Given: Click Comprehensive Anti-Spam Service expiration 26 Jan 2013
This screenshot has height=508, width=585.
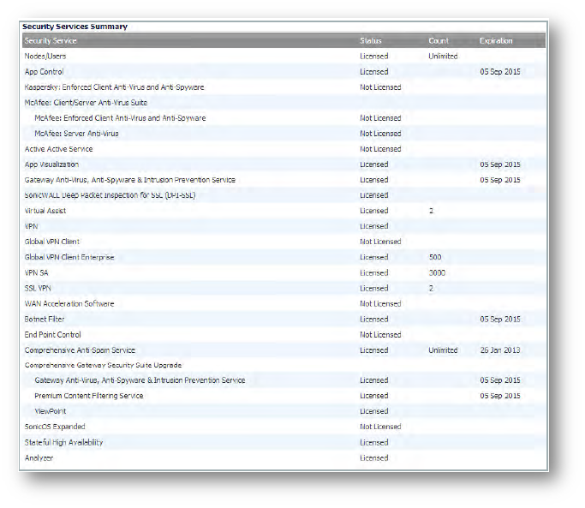Looking at the screenshot, I should pyautogui.click(x=499, y=350).
